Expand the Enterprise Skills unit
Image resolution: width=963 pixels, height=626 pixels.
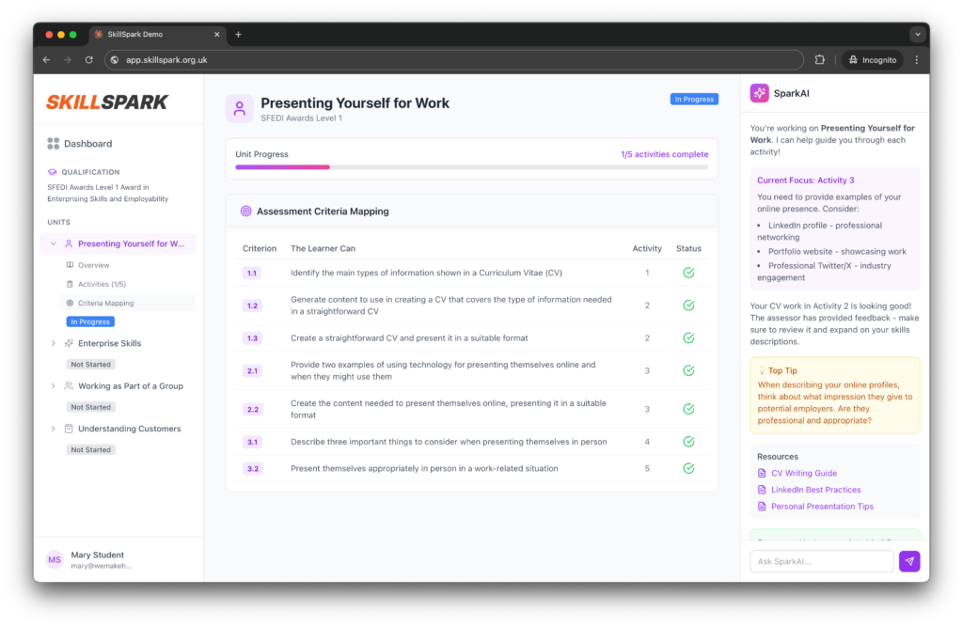(x=53, y=343)
